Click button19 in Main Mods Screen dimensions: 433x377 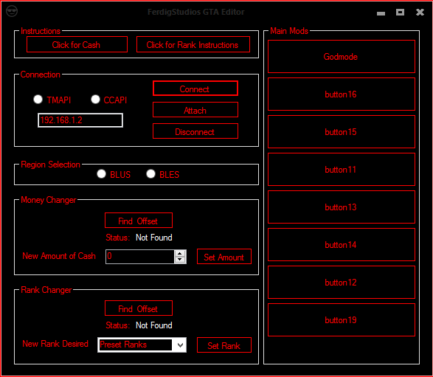(342, 320)
